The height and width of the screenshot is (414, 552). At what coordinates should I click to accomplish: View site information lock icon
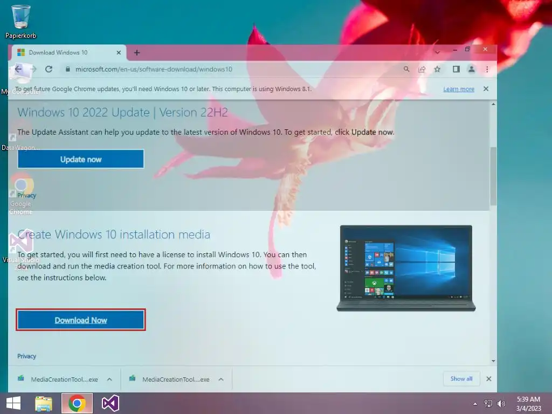(67, 69)
